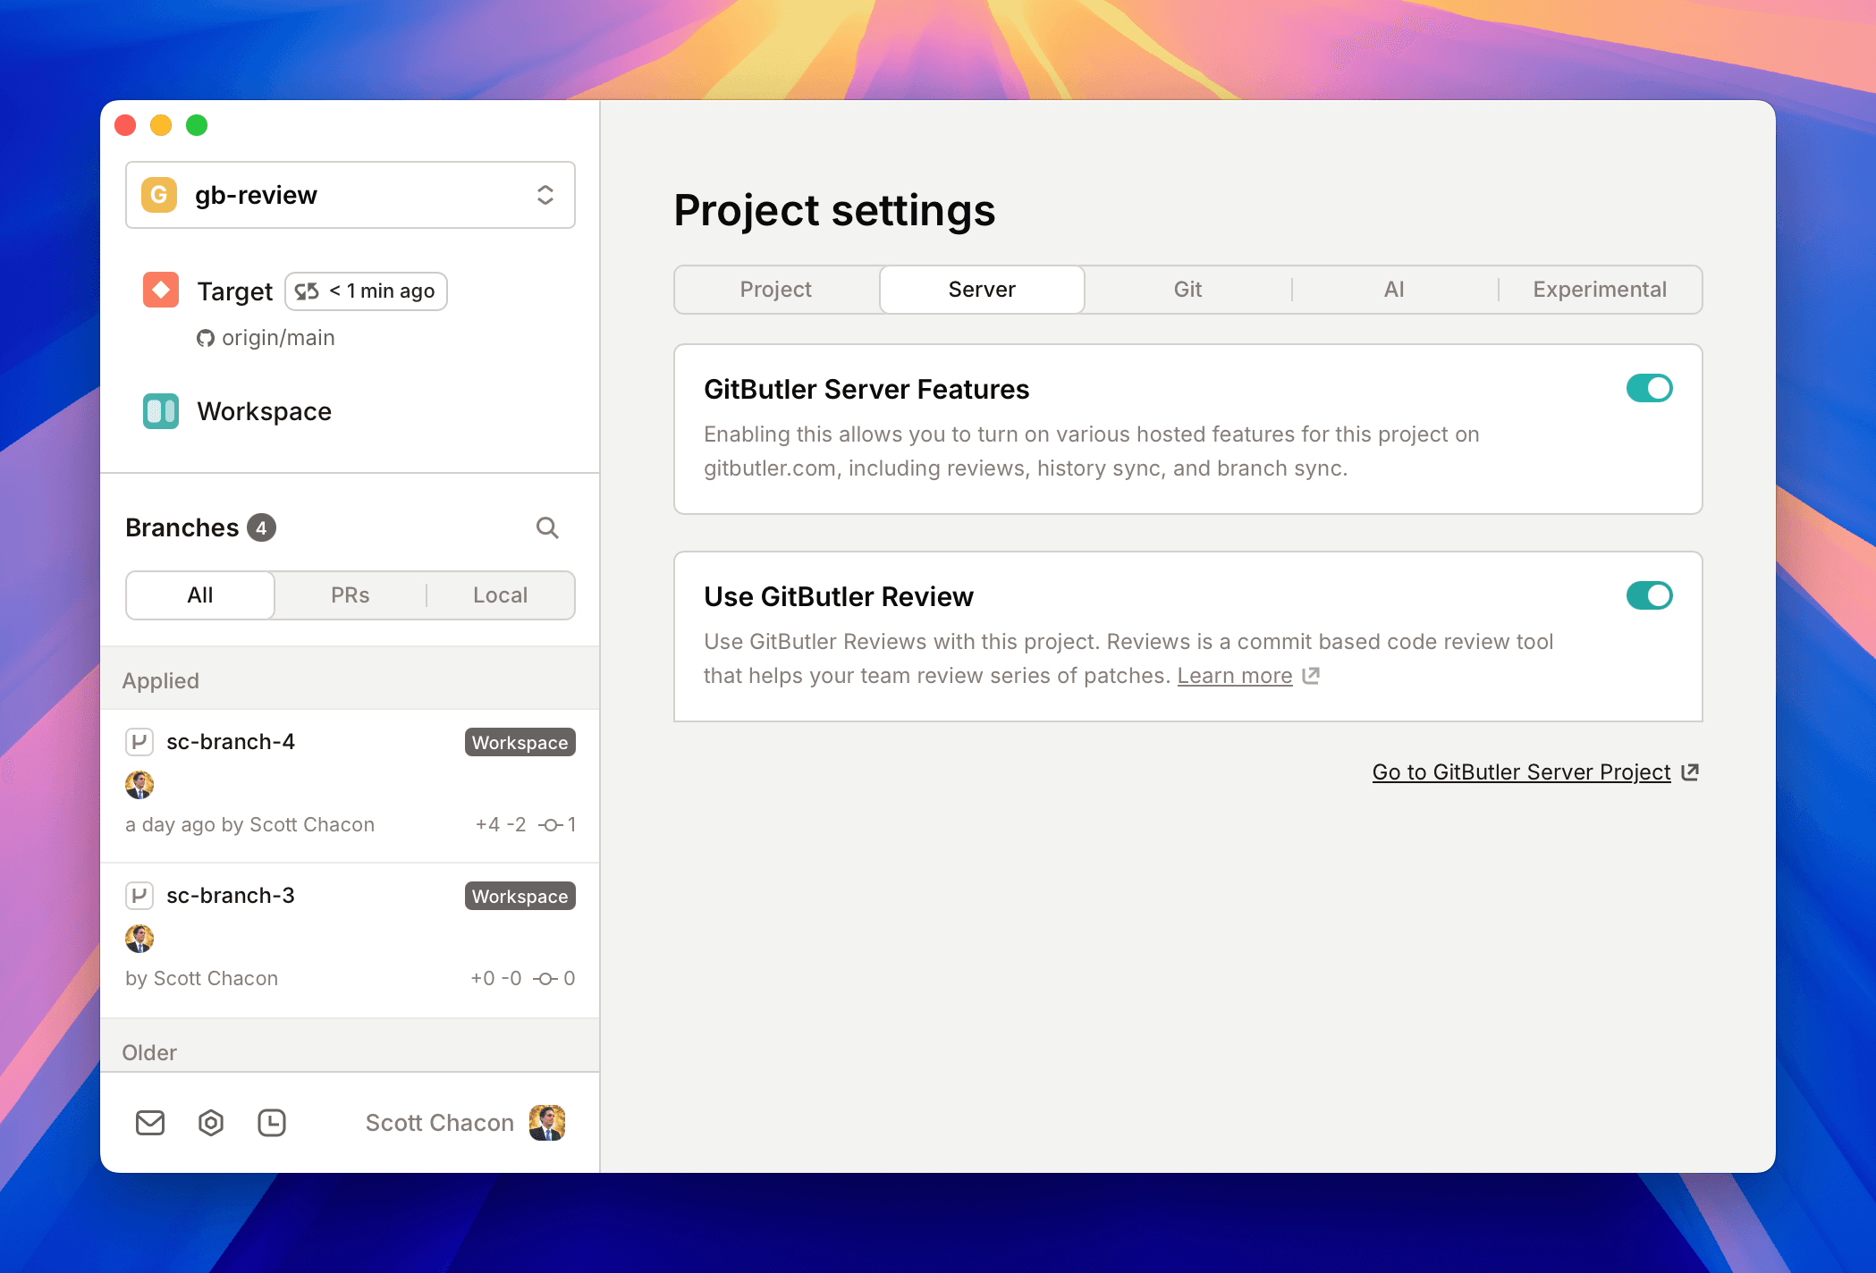This screenshot has width=1876, height=1273.
Task: Disable GitButler Server Features
Action: [x=1649, y=388]
